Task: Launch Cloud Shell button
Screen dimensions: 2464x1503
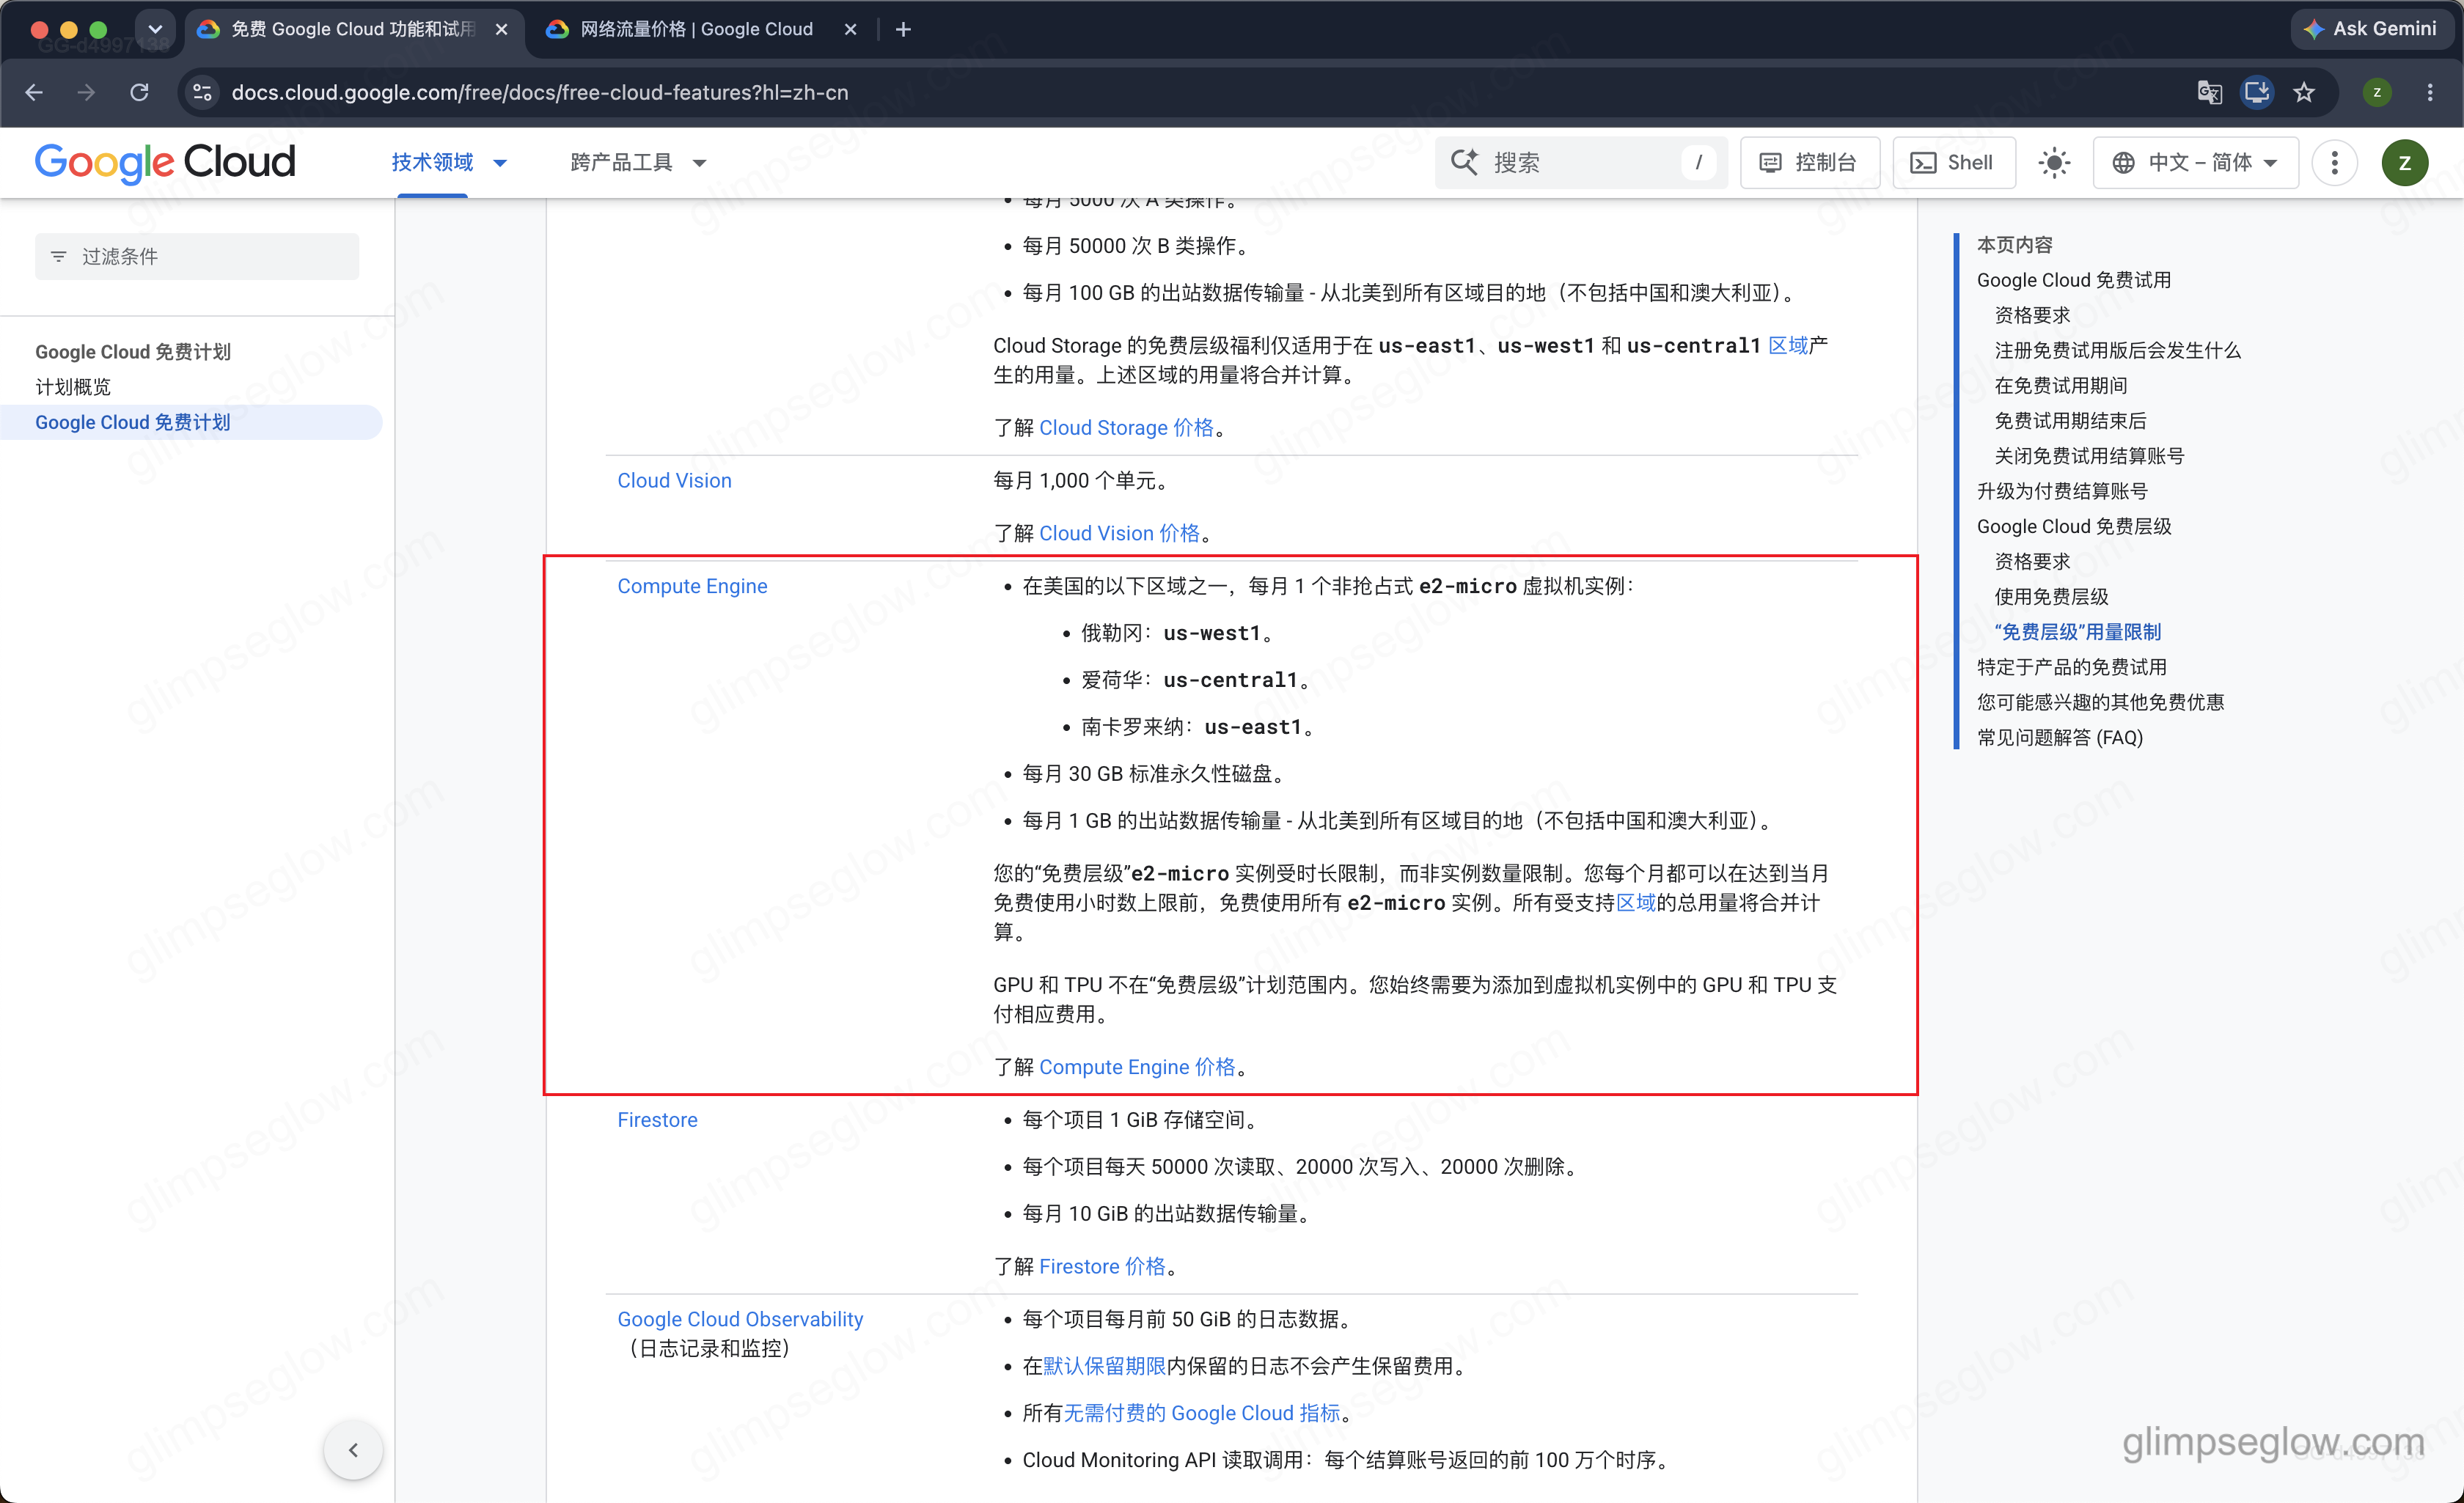Action: [1953, 162]
